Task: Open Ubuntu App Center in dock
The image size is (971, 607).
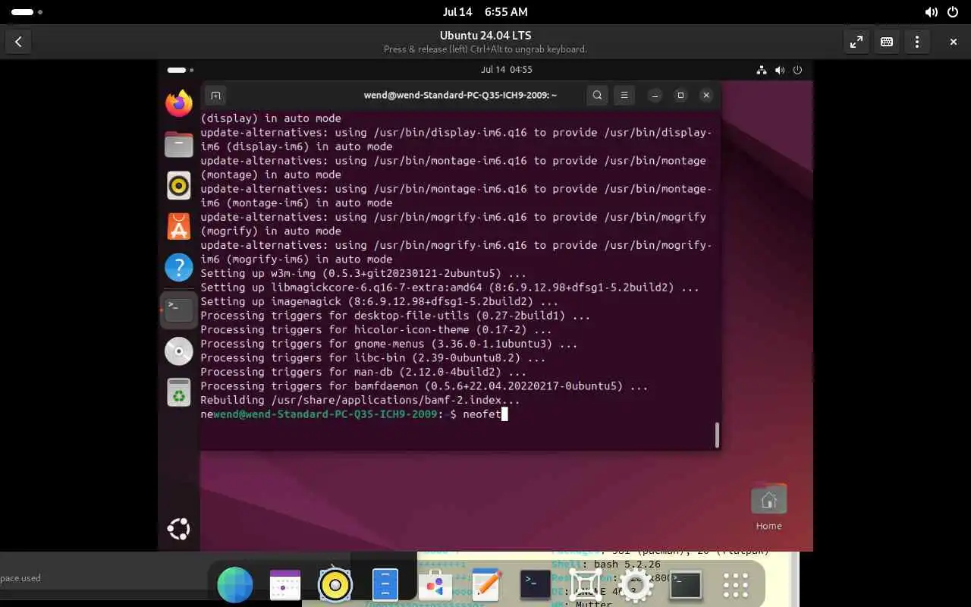Action: tap(179, 226)
